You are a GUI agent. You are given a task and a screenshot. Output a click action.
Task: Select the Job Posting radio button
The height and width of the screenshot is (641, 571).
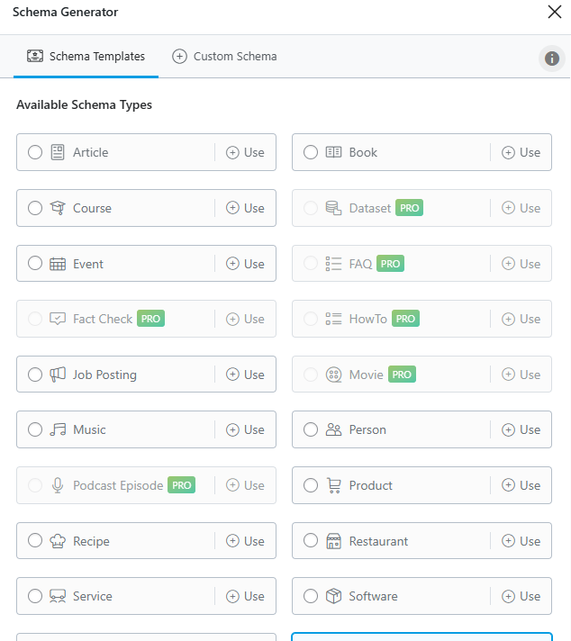pyautogui.click(x=35, y=375)
